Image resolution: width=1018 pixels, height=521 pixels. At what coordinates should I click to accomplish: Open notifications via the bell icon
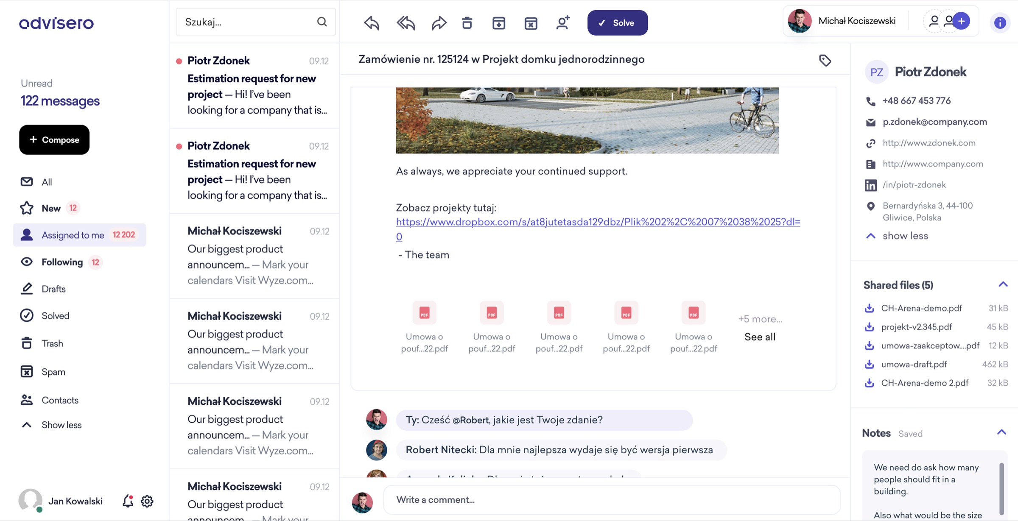click(x=127, y=501)
